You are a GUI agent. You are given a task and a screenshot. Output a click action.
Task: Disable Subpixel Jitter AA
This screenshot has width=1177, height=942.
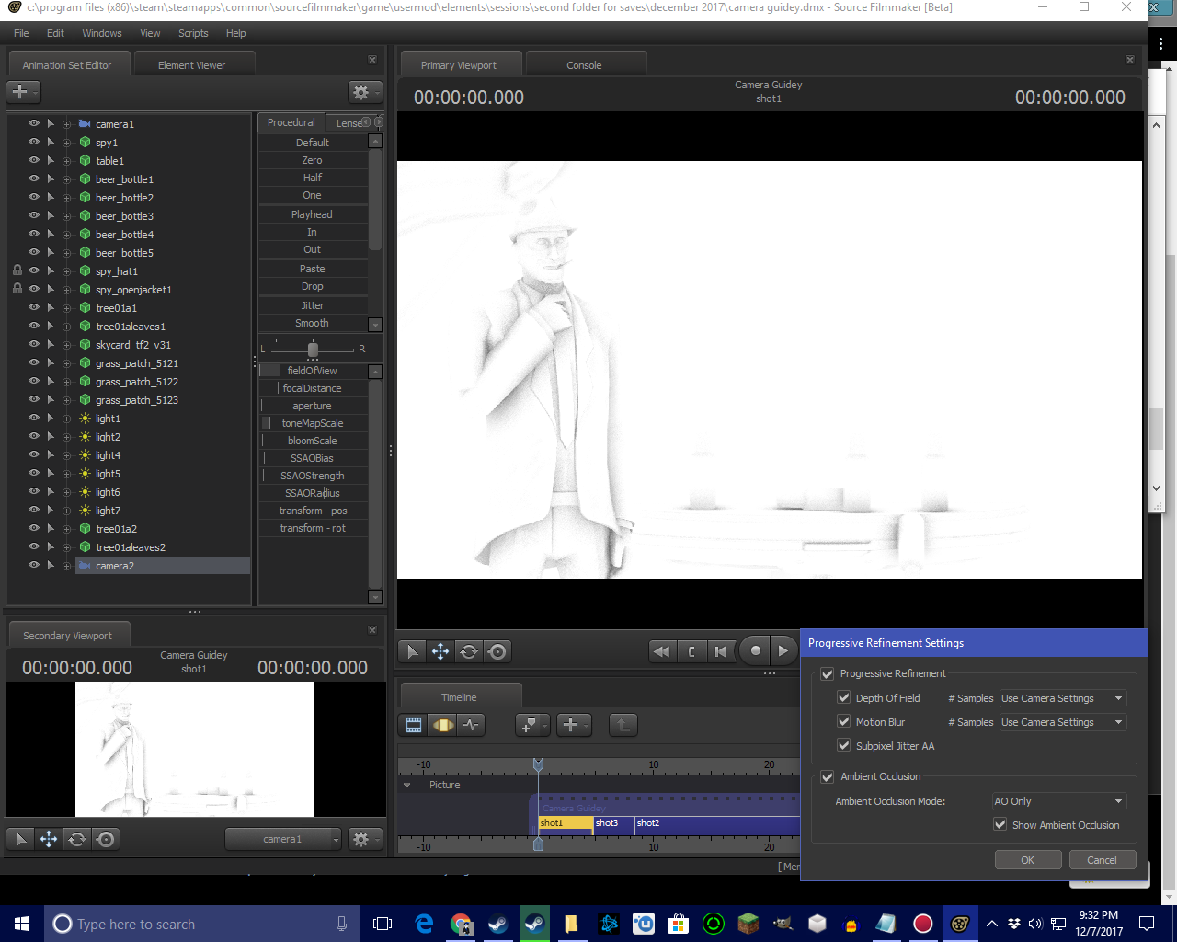coord(844,746)
